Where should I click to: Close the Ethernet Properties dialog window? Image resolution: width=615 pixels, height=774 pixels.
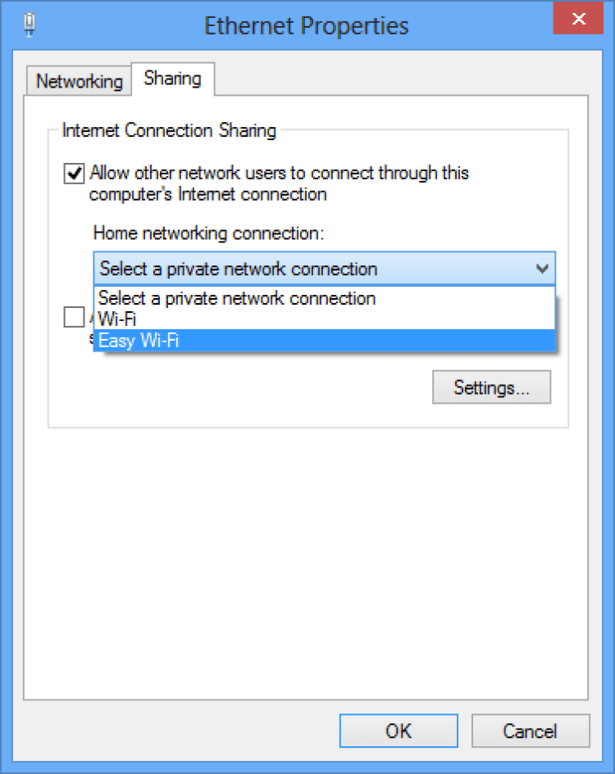(579, 20)
